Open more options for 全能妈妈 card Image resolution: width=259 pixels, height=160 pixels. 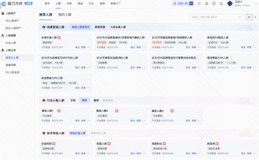click(88, 154)
